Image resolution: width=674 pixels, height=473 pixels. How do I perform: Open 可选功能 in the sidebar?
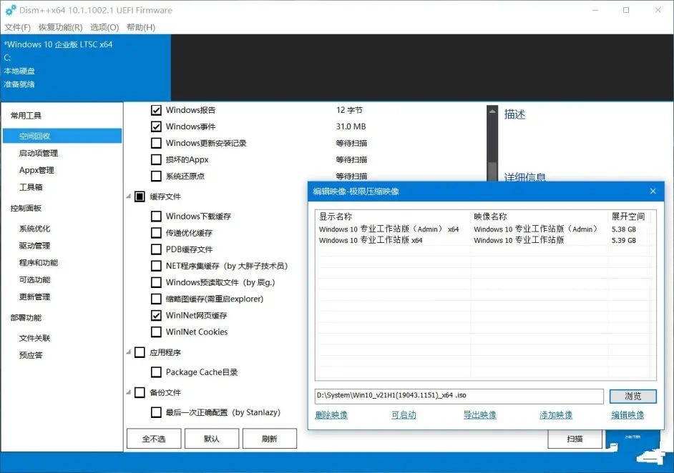(x=34, y=279)
